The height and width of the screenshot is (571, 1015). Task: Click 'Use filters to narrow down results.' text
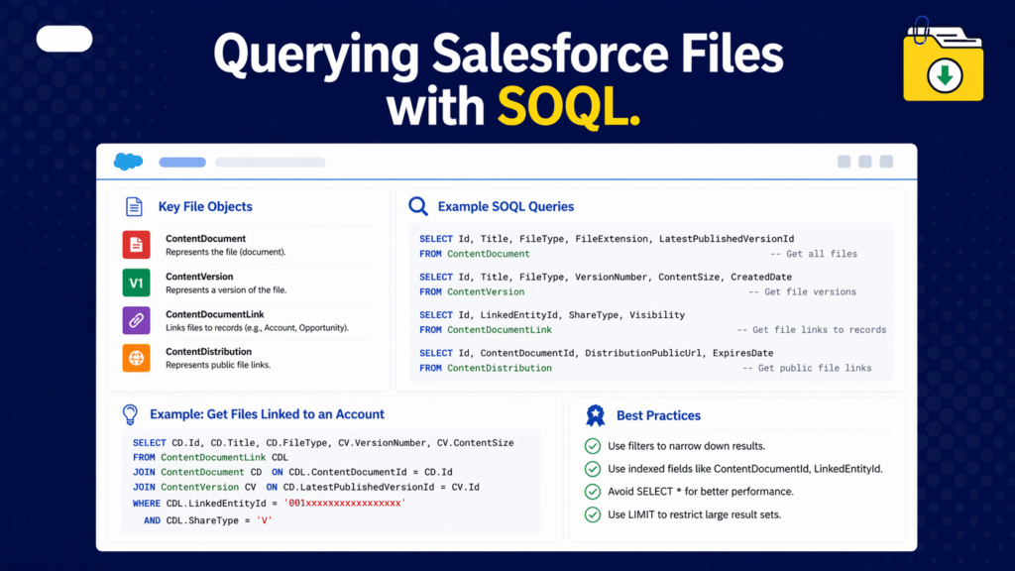[x=686, y=446]
